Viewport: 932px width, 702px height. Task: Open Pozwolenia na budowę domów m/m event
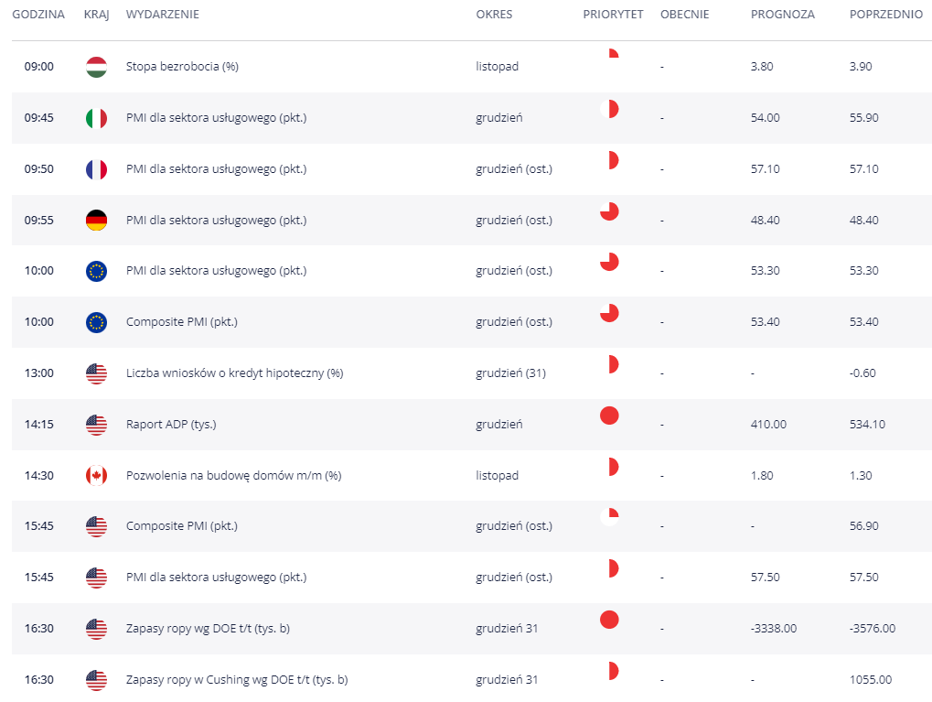tap(233, 475)
